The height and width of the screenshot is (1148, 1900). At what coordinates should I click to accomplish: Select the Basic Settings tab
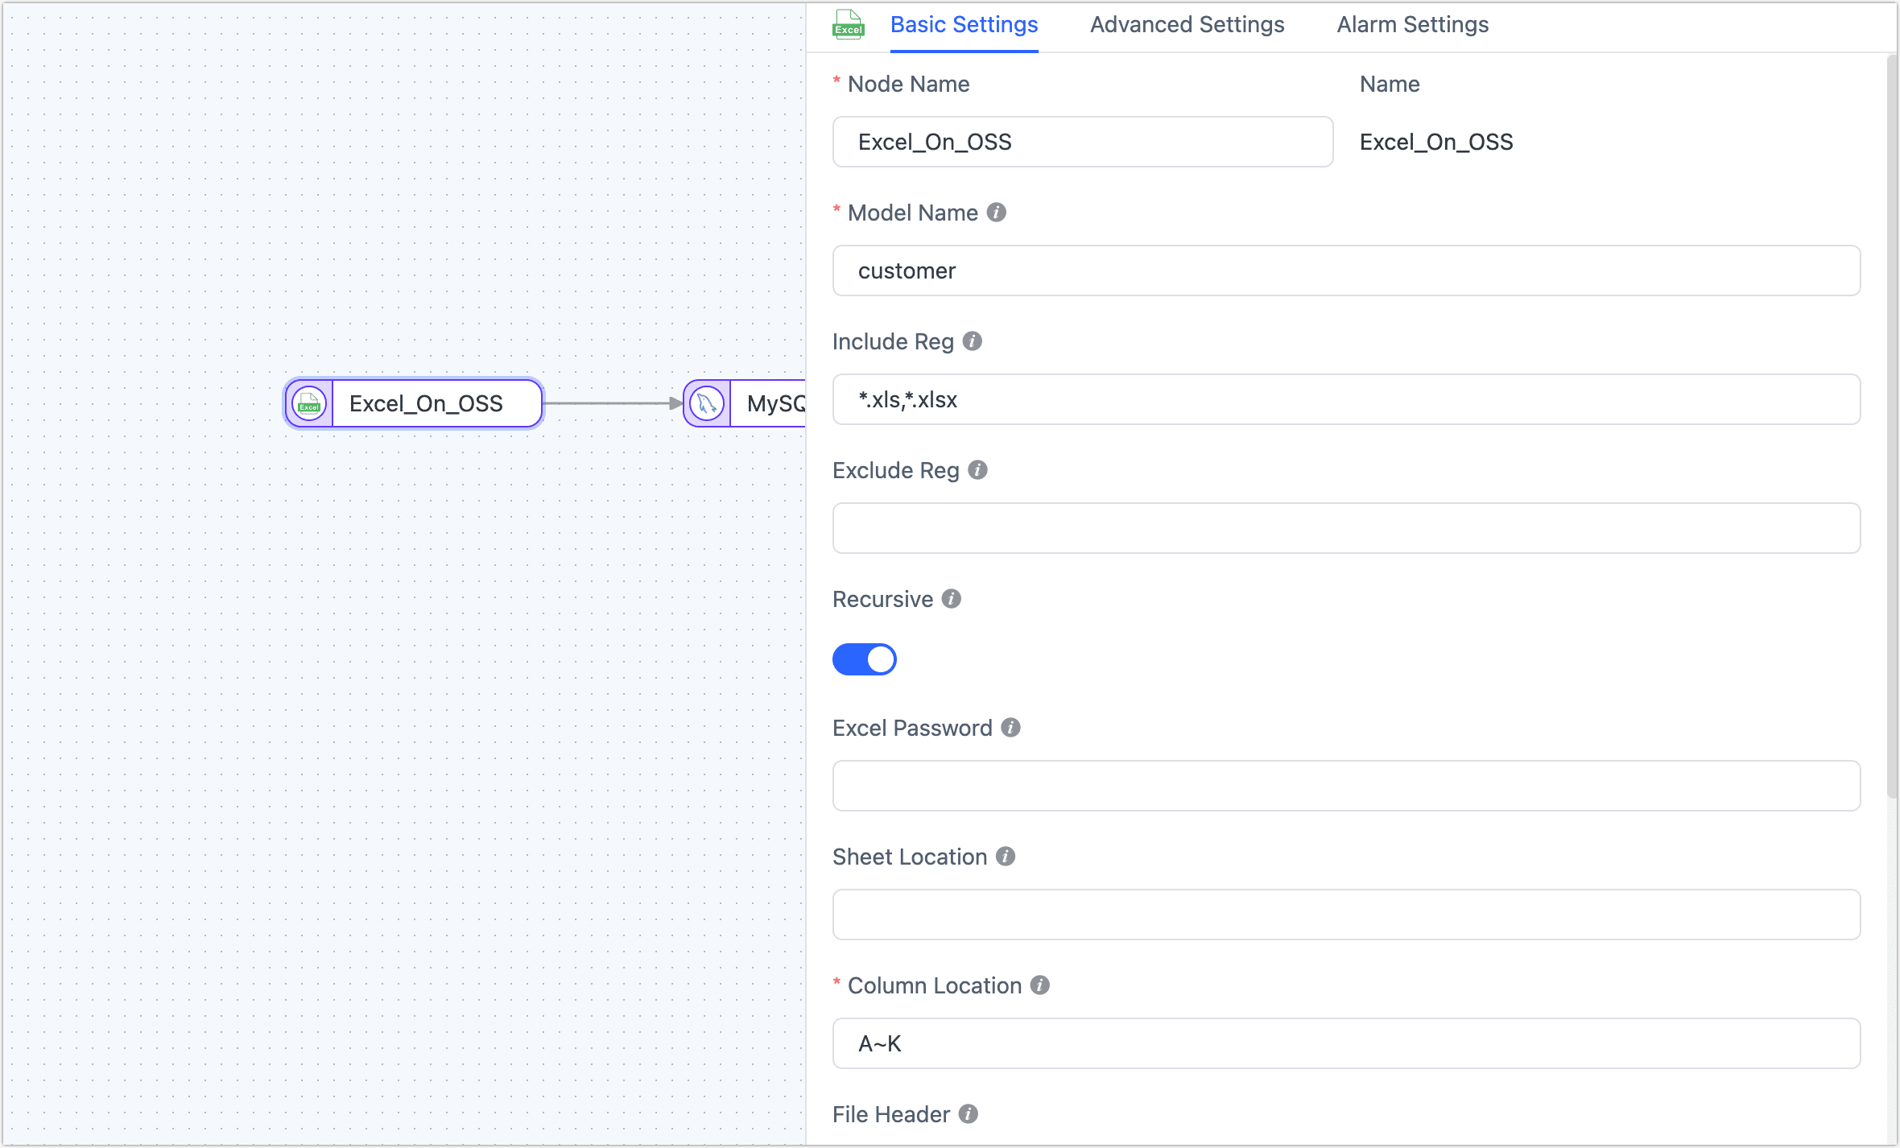(964, 24)
